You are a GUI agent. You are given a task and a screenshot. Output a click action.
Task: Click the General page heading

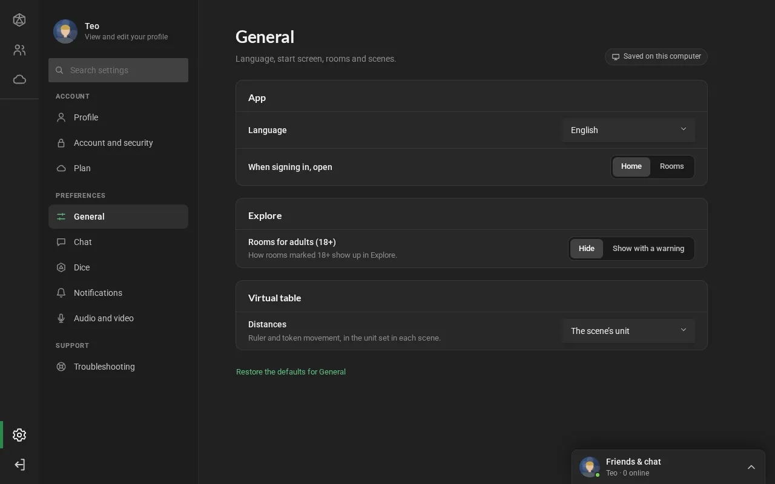pyautogui.click(x=265, y=37)
